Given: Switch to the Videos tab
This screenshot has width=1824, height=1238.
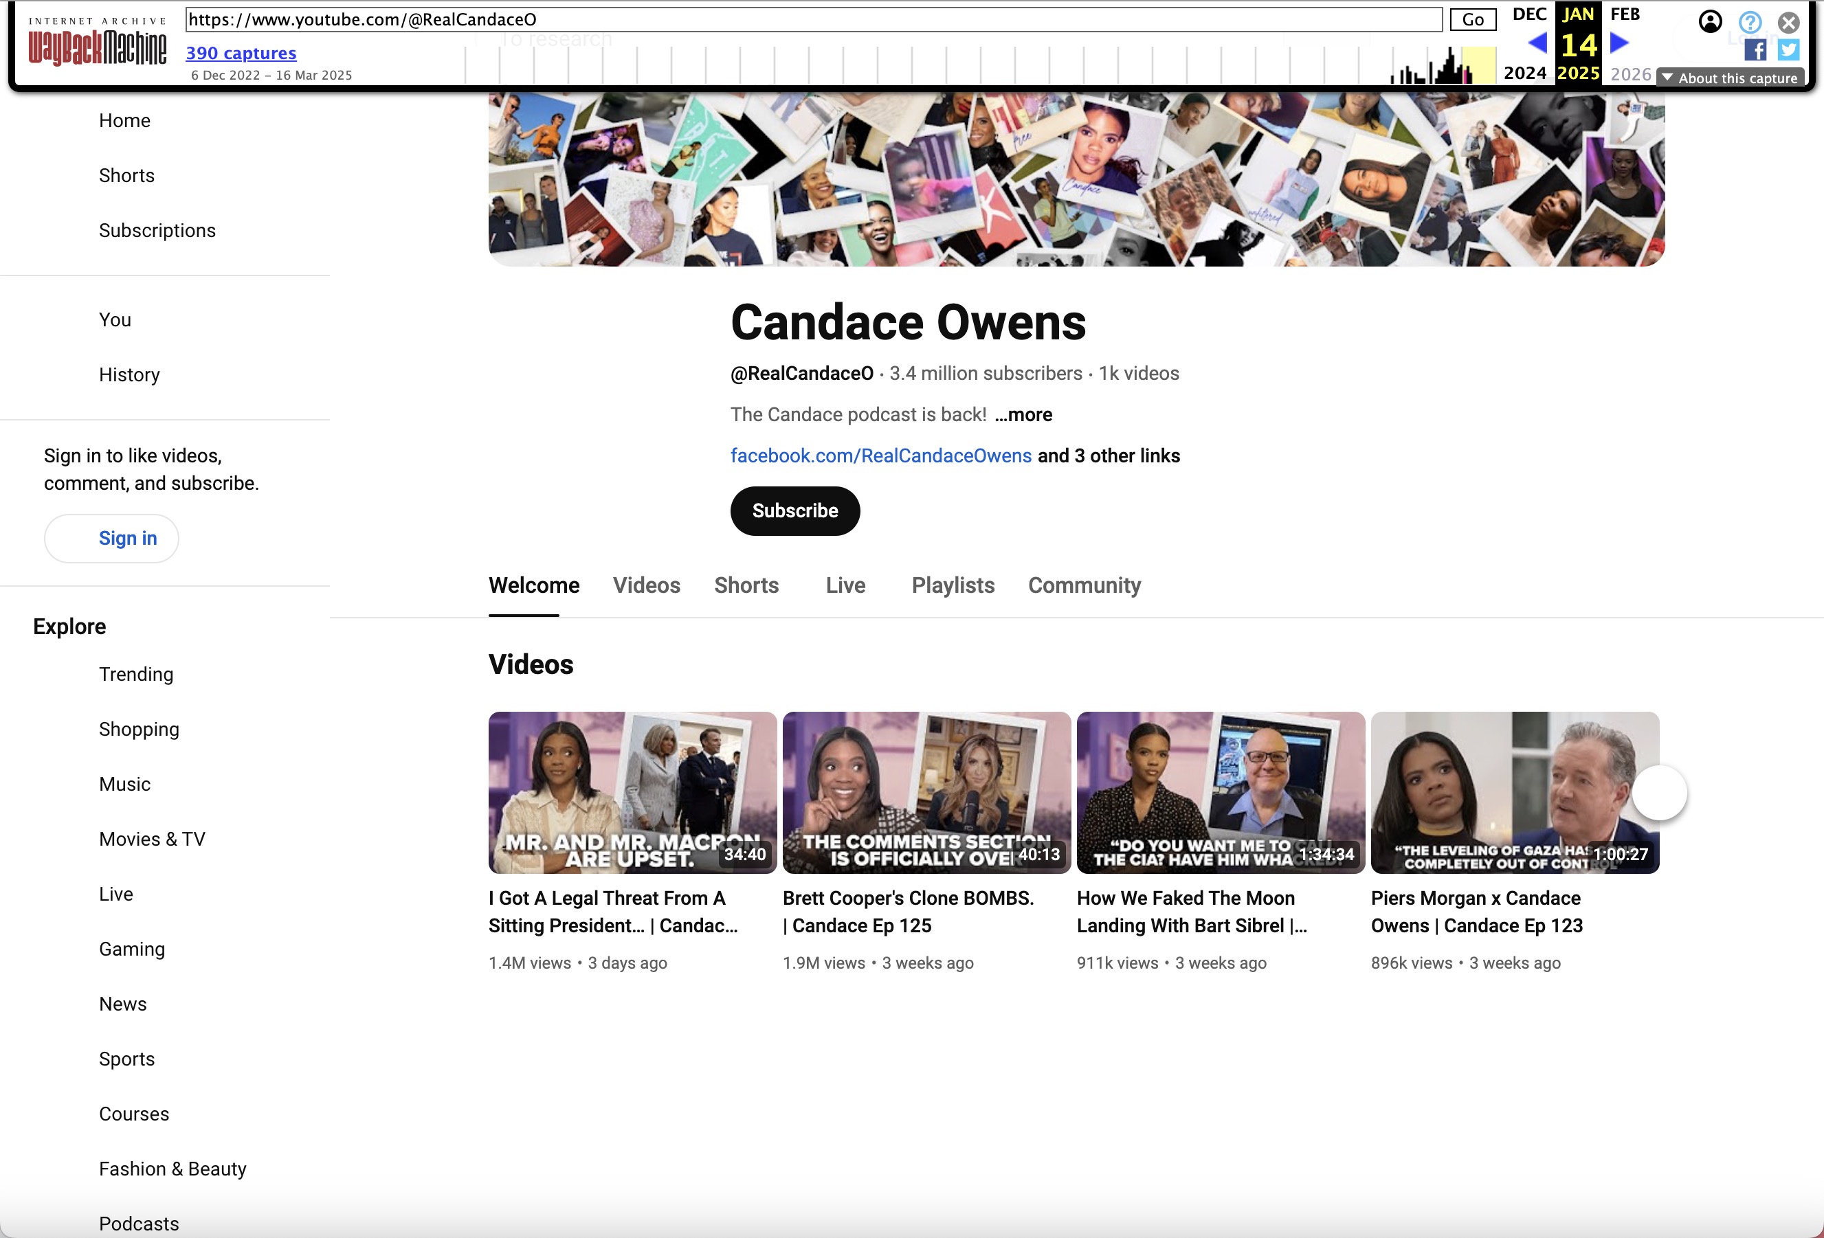Looking at the screenshot, I should 646,585.
